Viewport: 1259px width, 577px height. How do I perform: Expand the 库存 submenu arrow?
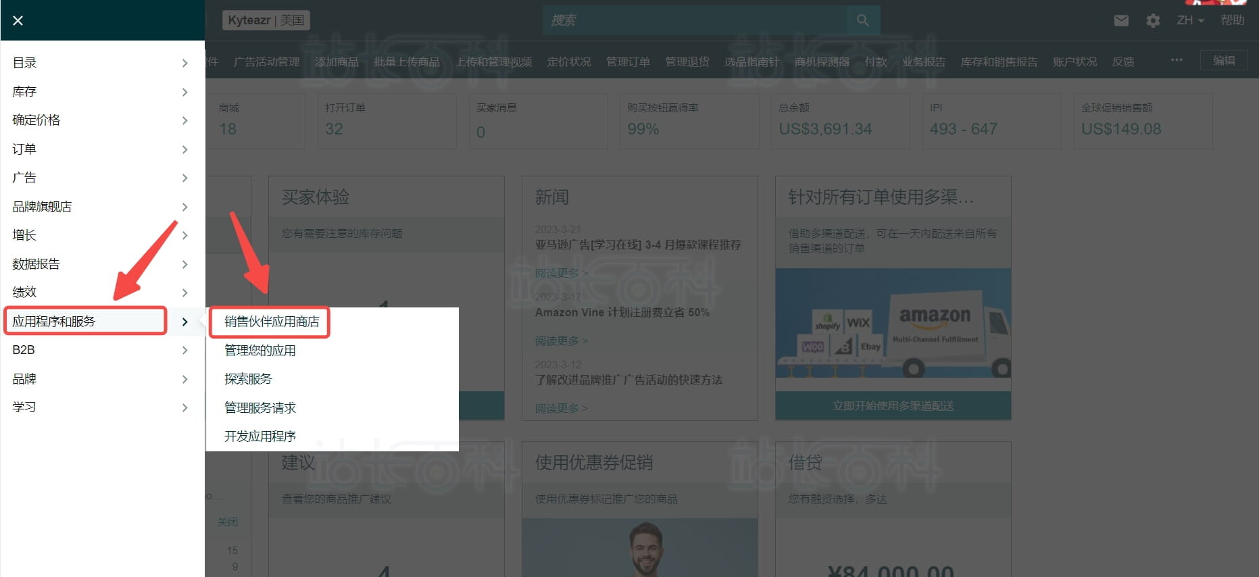(x=184, y=92)
